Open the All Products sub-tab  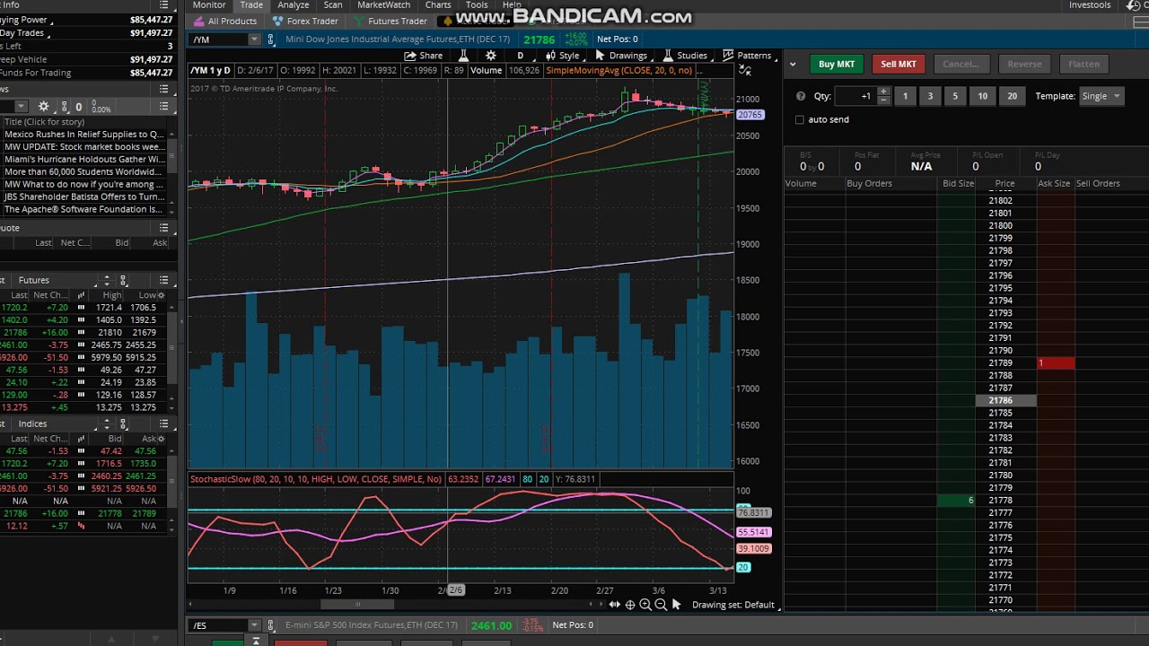pos(224,21)
